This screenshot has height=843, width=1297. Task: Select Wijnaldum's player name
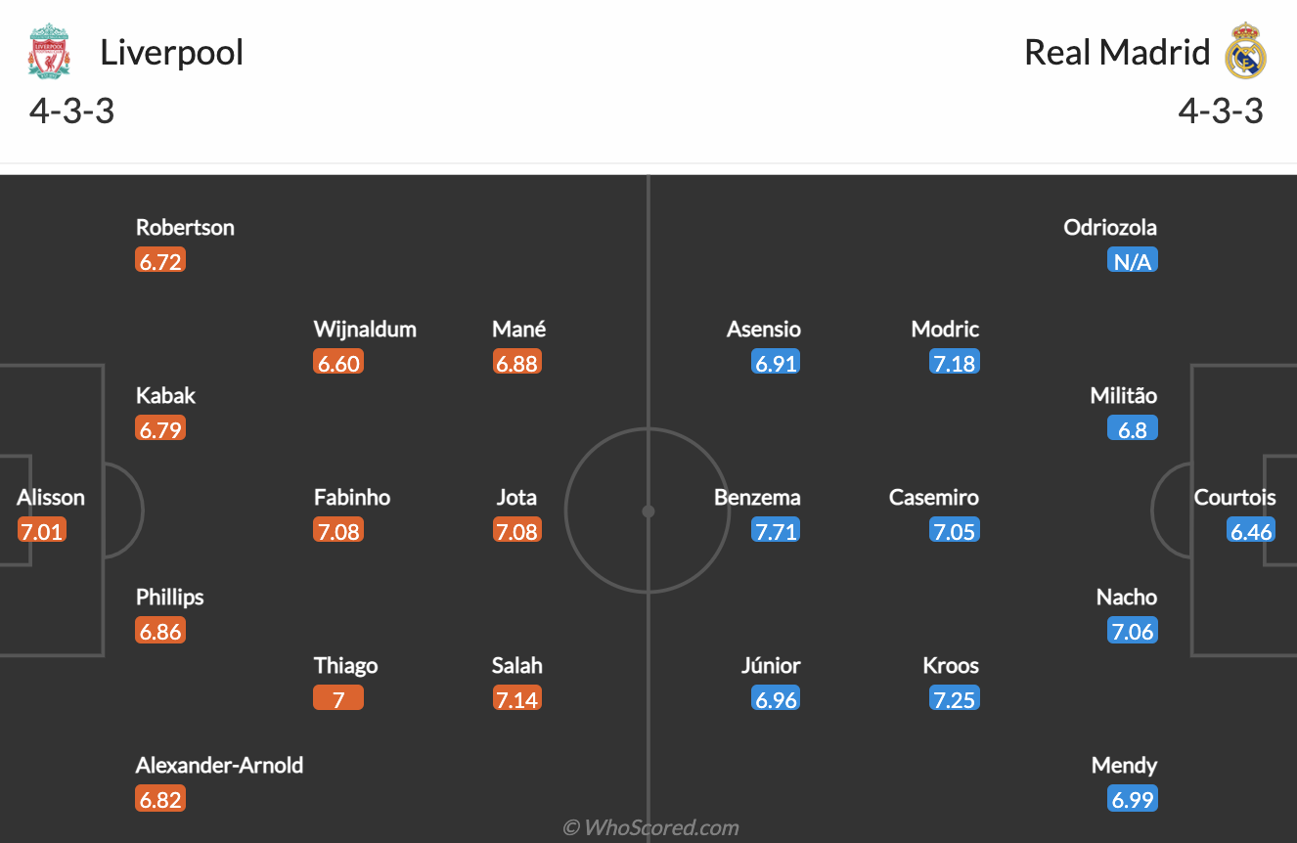point(365,329)
